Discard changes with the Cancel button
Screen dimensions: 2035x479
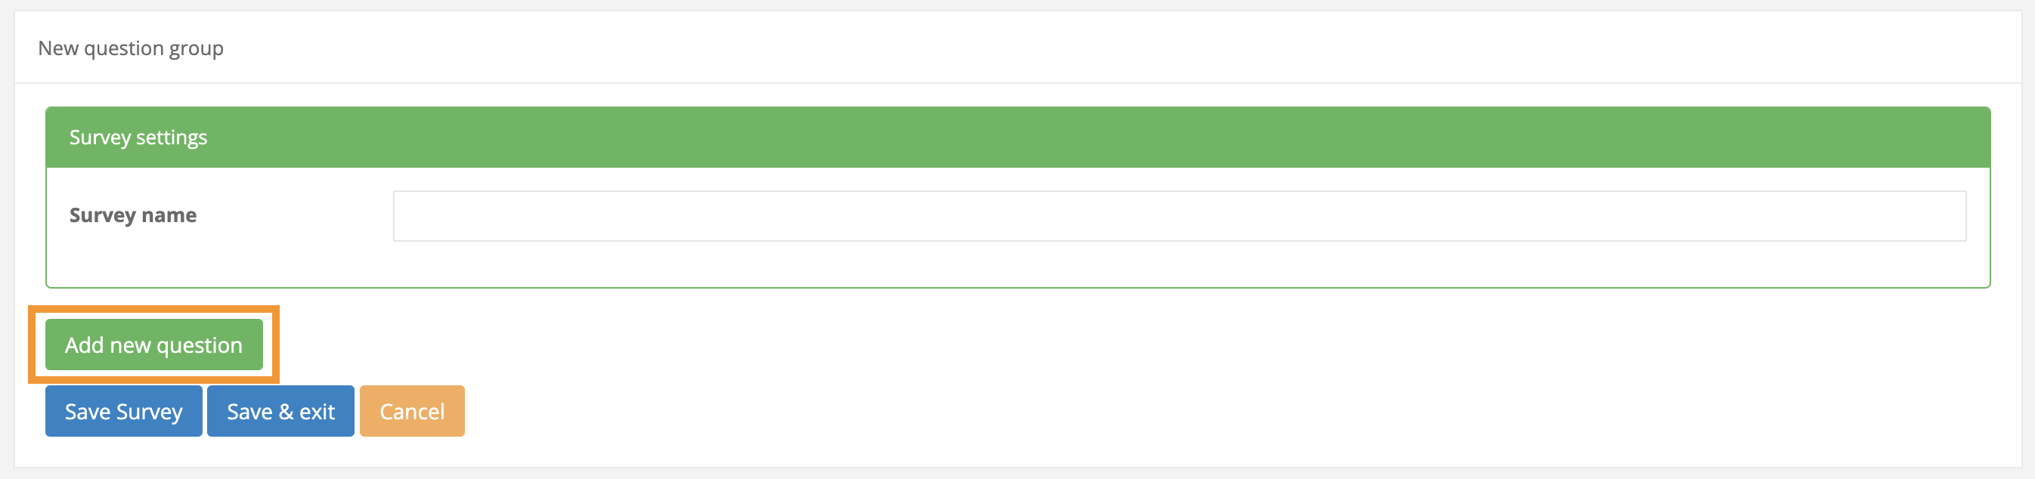tap(410, 410)
